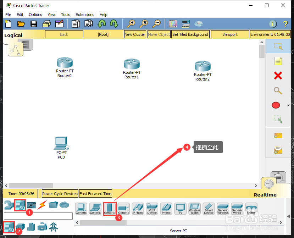Select Router1 on the workspace
Viewport: 294px width, 238px height.
(x=132, y=64)
